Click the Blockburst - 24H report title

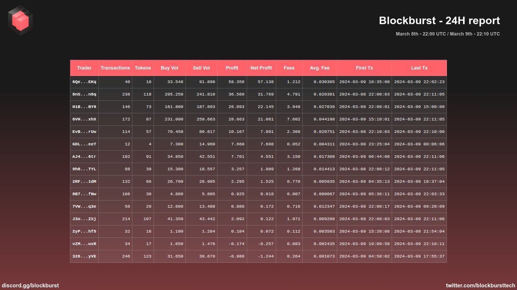tap(439, 20)
